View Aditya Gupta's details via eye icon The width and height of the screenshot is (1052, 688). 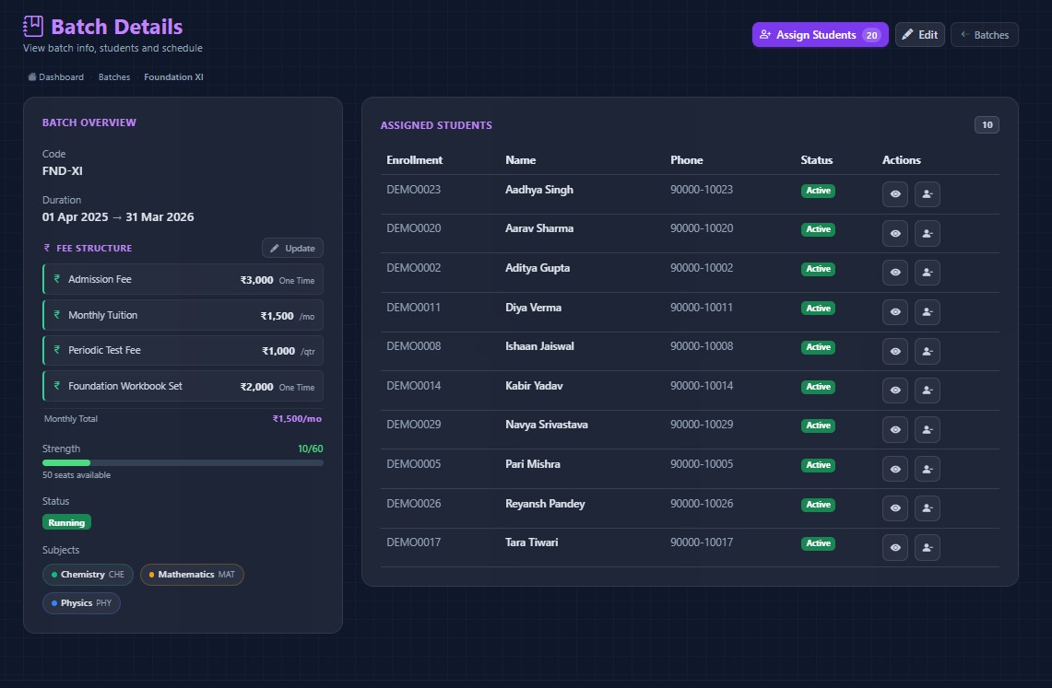pyautogui.click(x=895, y=273)
